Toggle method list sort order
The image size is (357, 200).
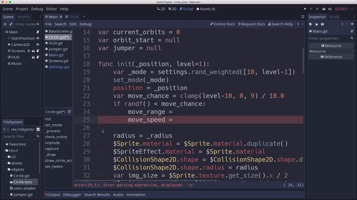(69, 112)
